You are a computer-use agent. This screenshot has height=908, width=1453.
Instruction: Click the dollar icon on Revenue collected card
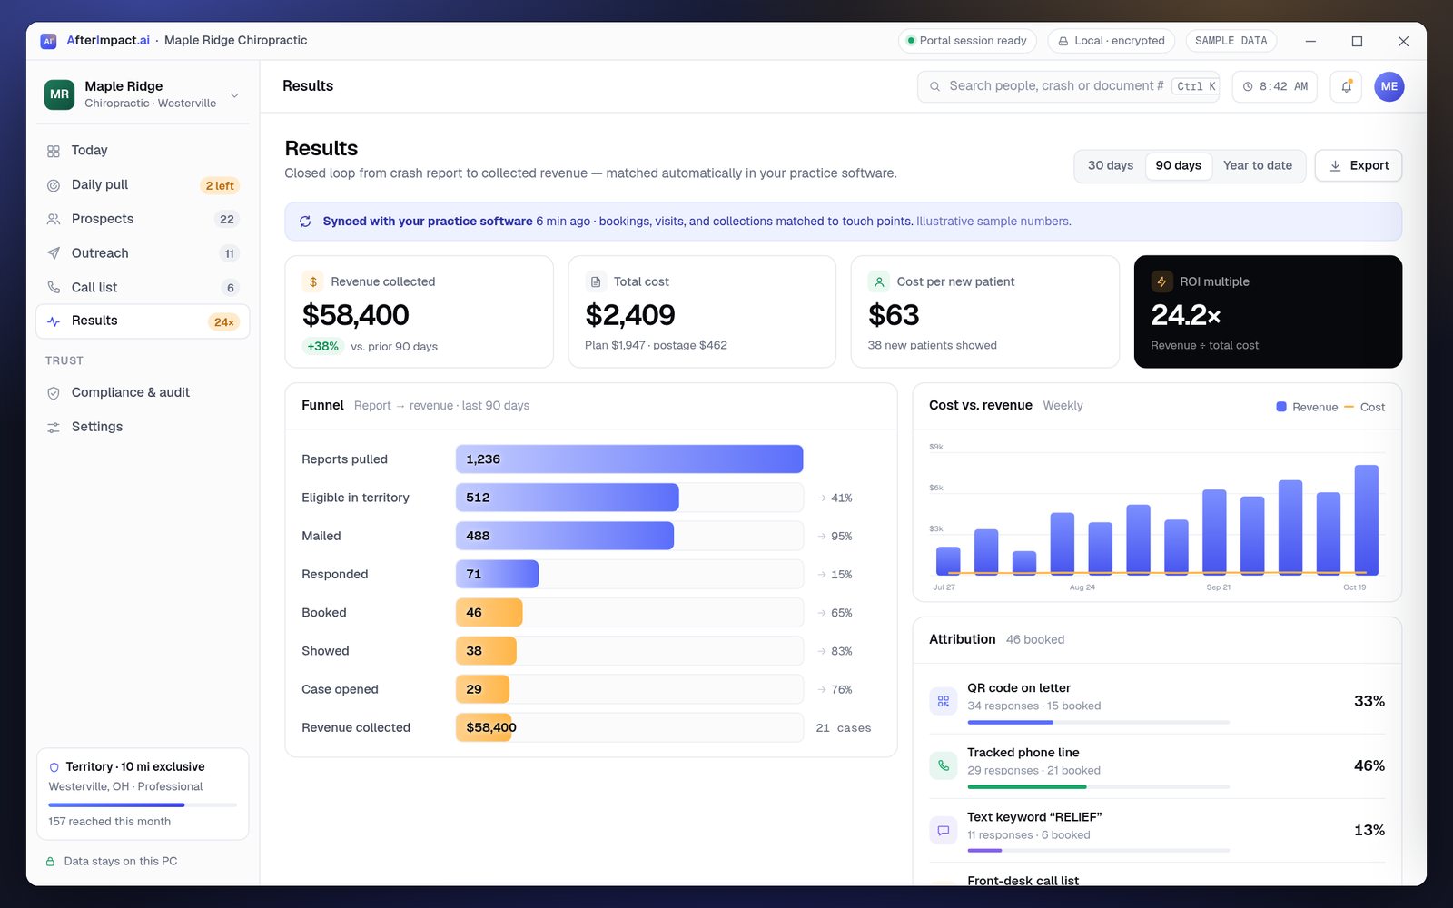(x=312, y=281)
